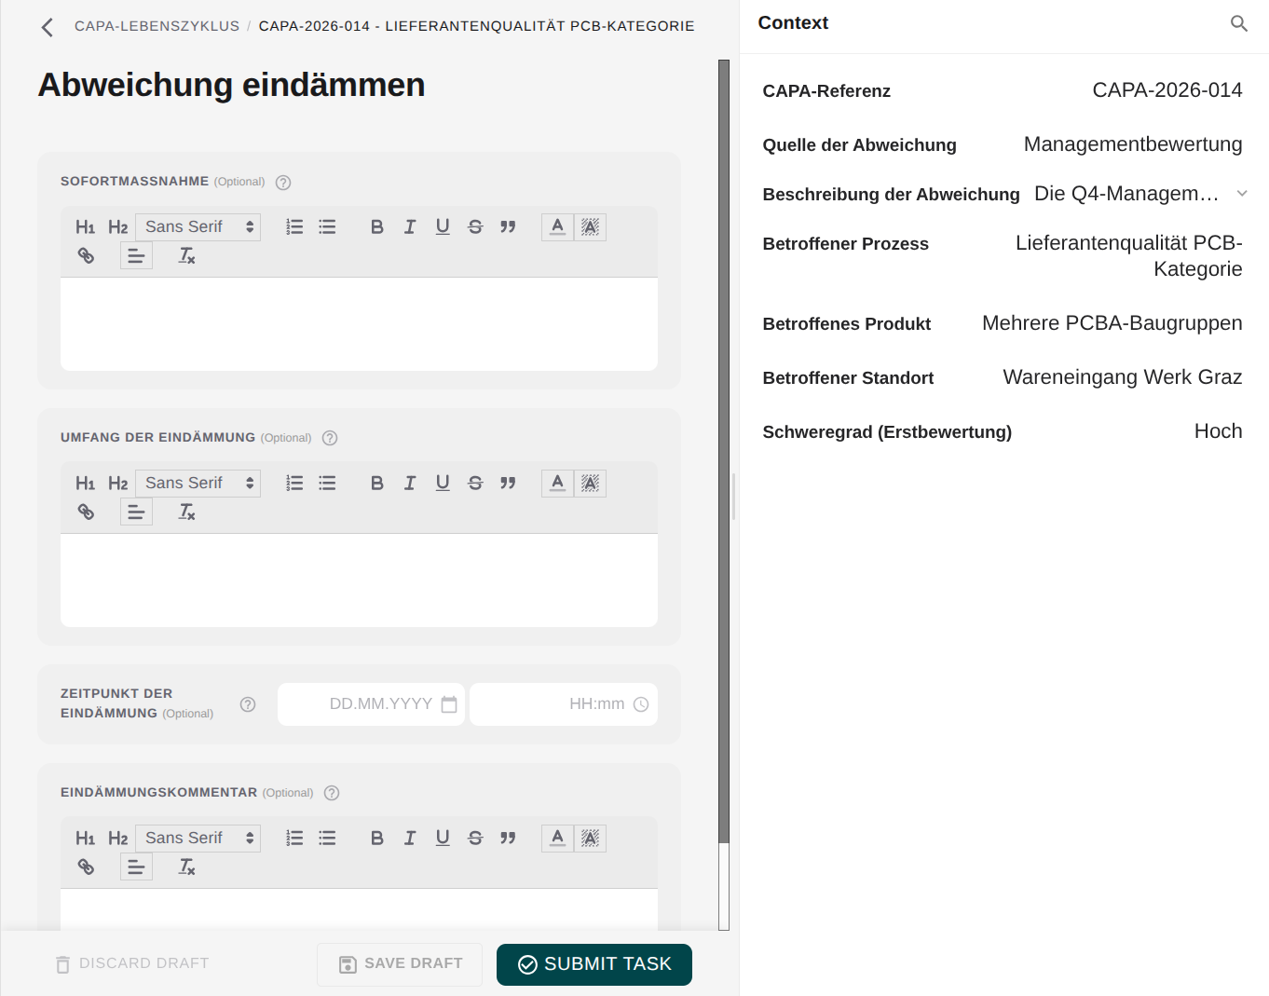Viewport: 1269px width, 996px height.
Task: Clear formatting in the Eindämmungskommentar editor
Action: point(186,866)
